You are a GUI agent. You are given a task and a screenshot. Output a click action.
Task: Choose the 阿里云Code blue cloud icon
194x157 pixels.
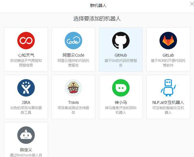pyautogui.click(x=73, y=41)
